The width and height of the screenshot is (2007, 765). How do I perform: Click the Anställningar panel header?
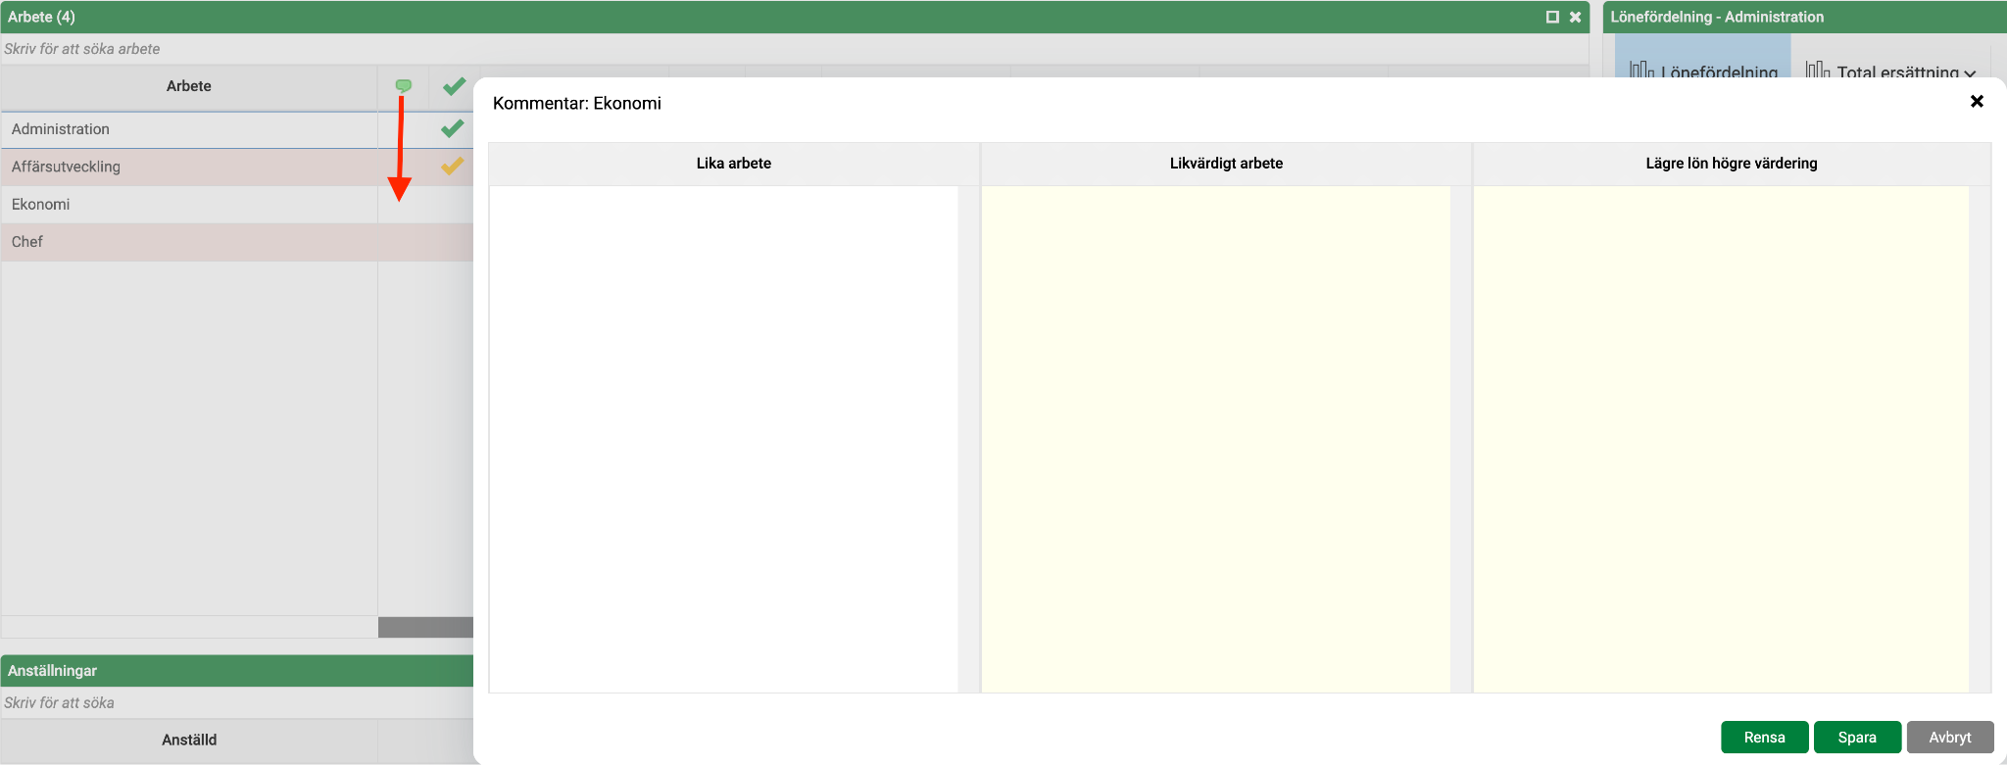[x=237, y=671]
